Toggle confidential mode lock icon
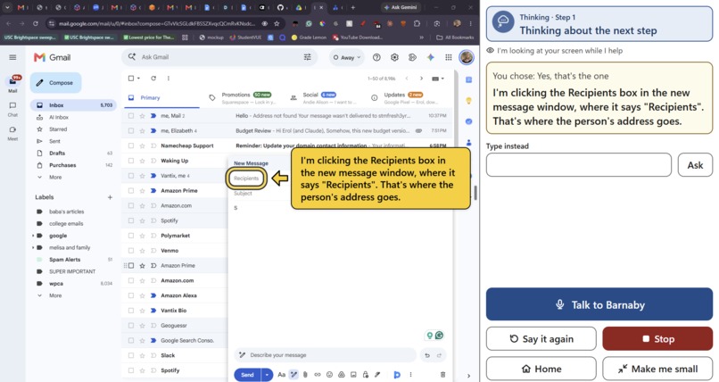The width and height of the screenshot is (719, 382). click(366, 375)
